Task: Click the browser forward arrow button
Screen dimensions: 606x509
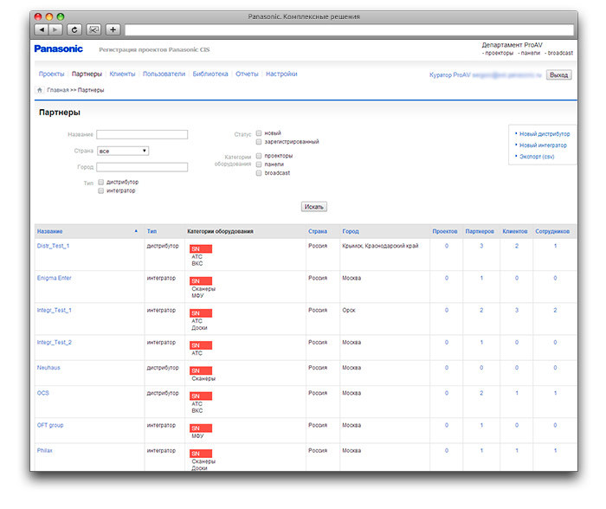Action: coord(55,29)
